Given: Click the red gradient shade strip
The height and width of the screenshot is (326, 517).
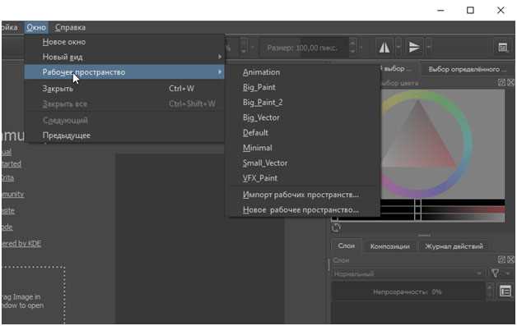Looking at the screenshot, I should tap(442, 210).
